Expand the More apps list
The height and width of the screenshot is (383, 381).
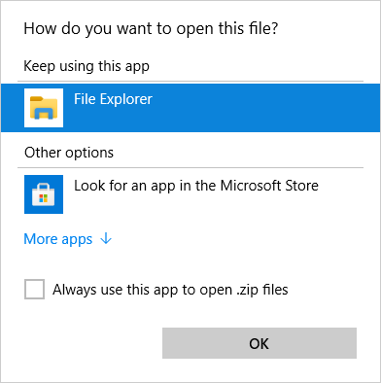point(68,239)
